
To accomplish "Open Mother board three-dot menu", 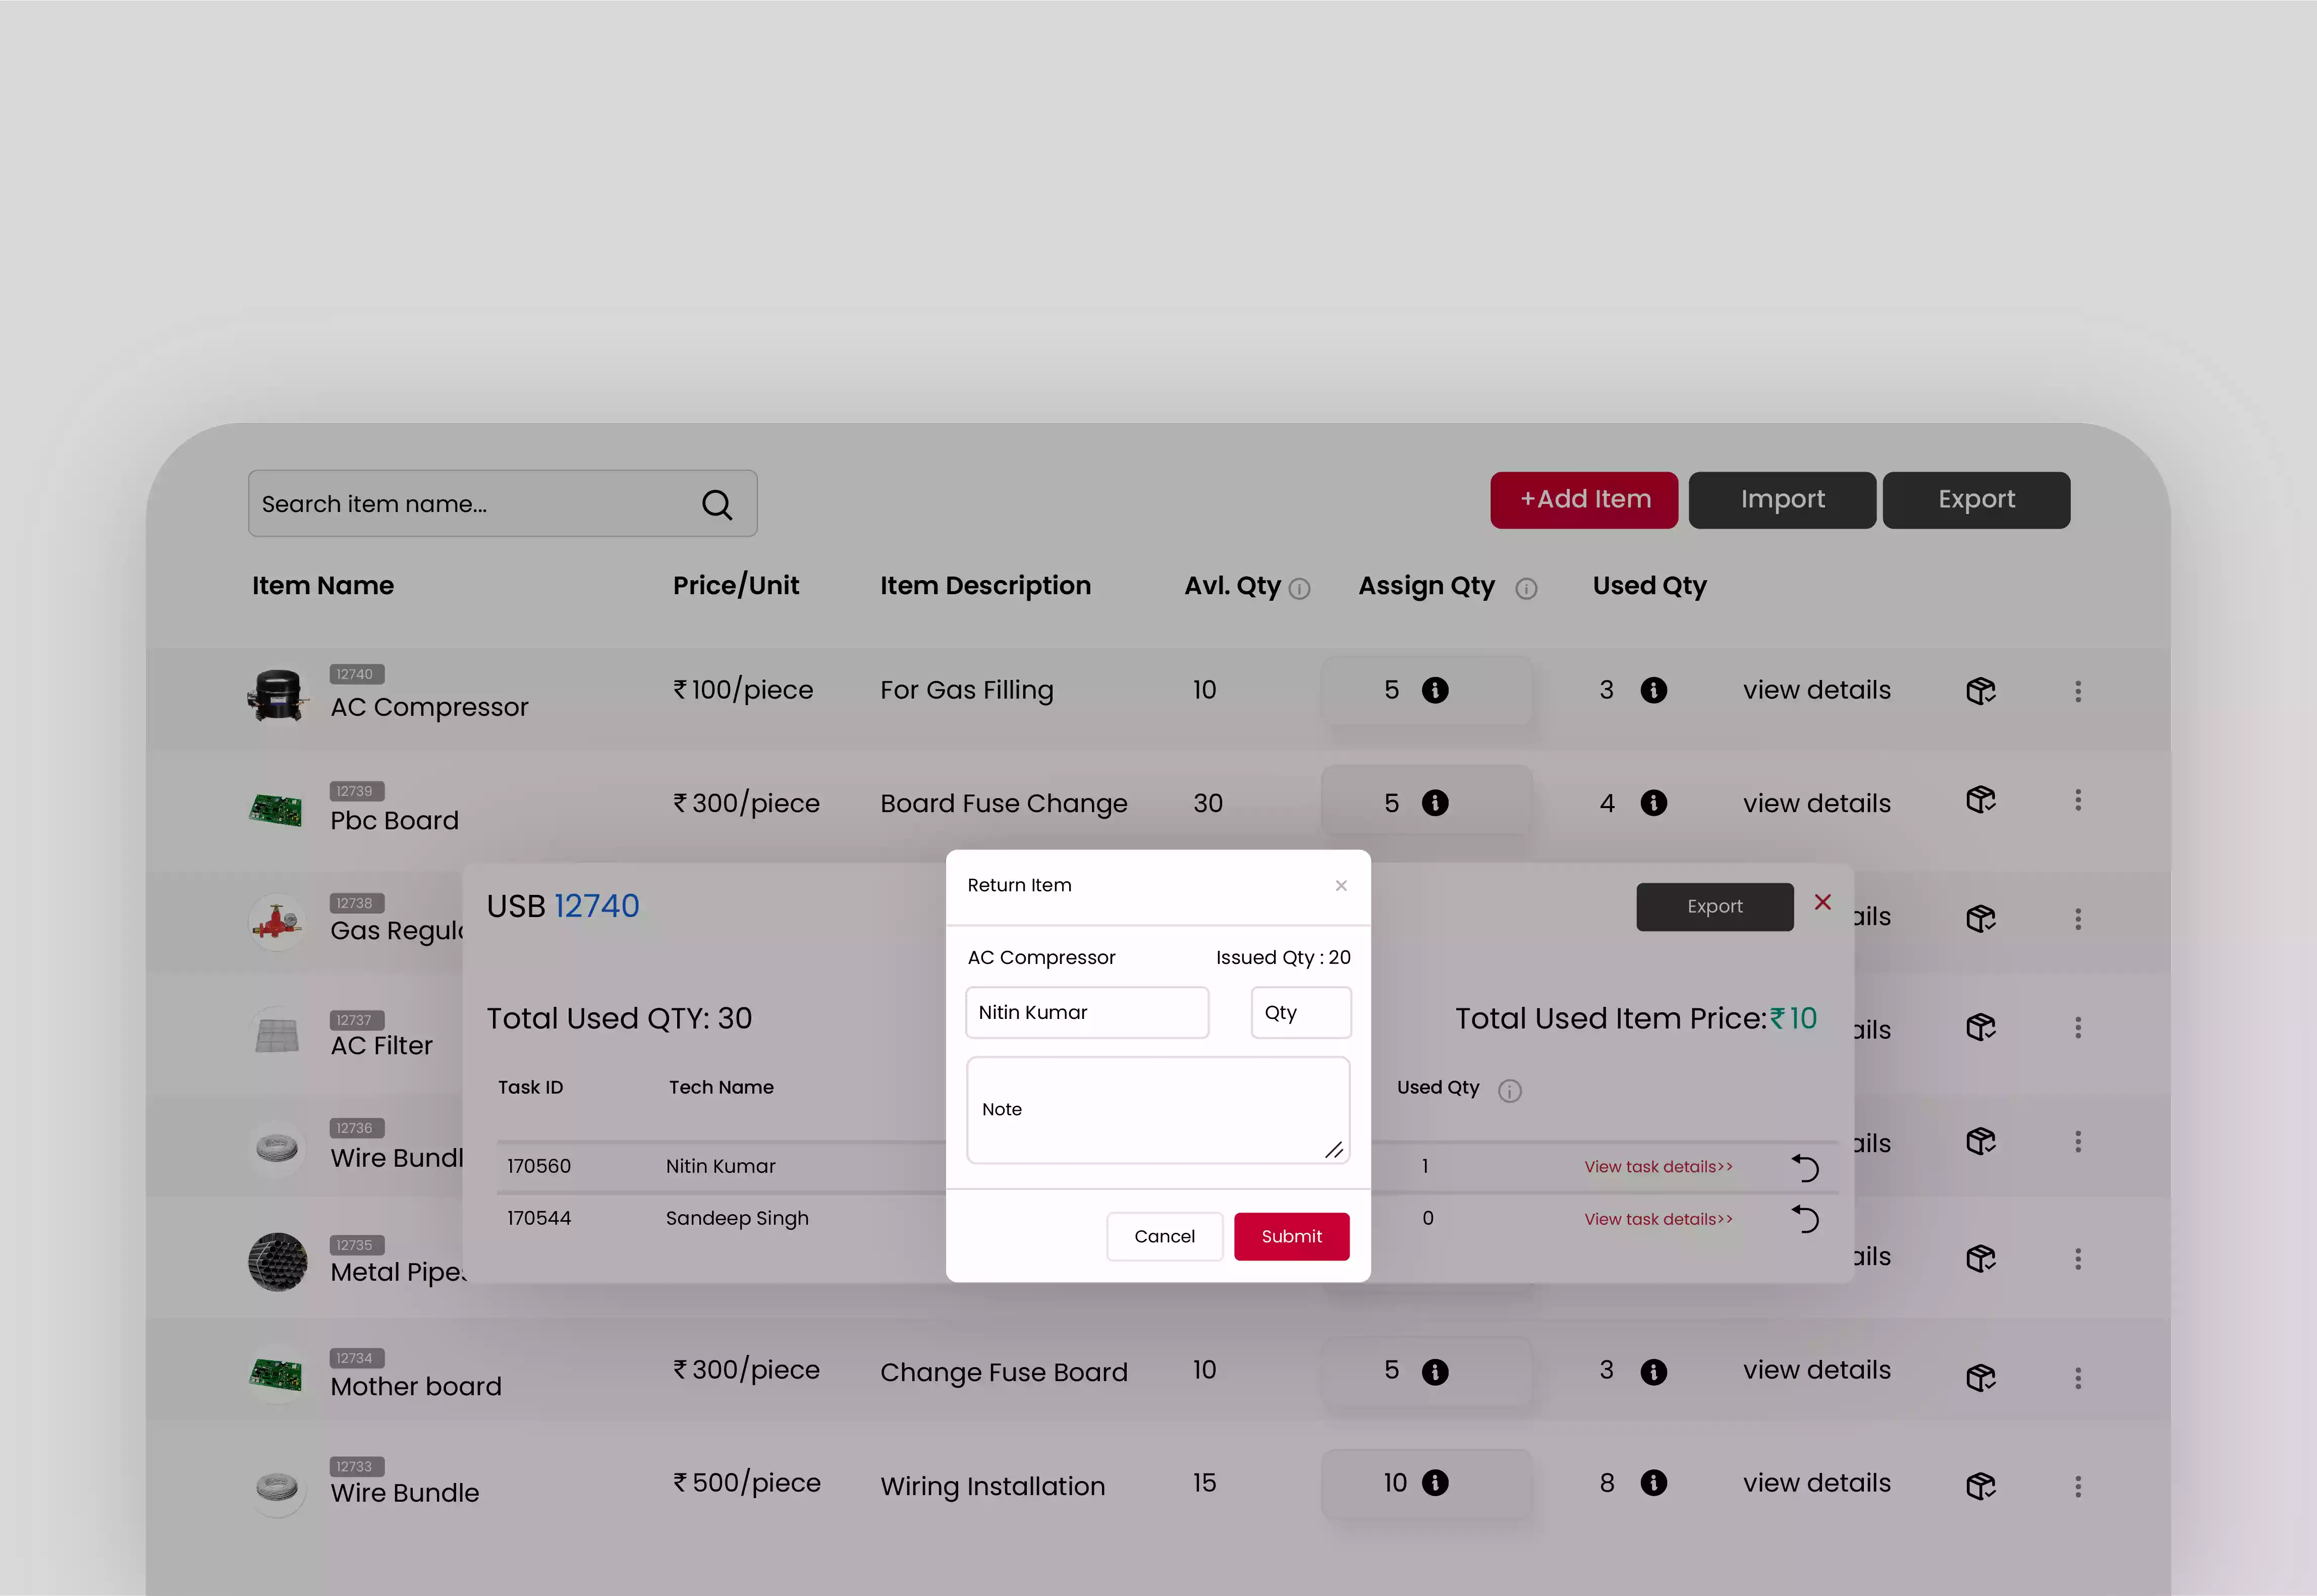I will [2078, 1378].
